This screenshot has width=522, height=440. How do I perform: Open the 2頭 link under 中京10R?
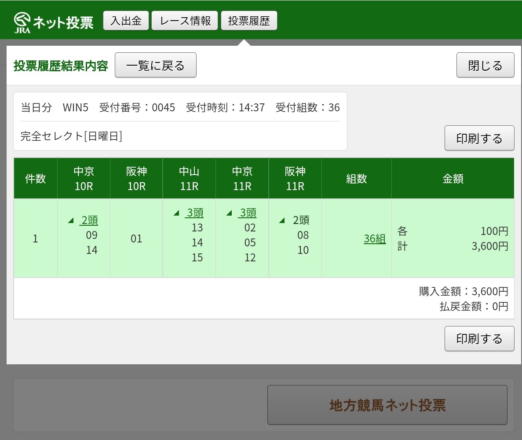tap(90, 220)
